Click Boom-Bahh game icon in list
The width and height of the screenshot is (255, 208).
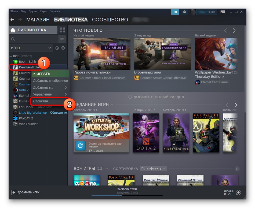pos(16,62)
